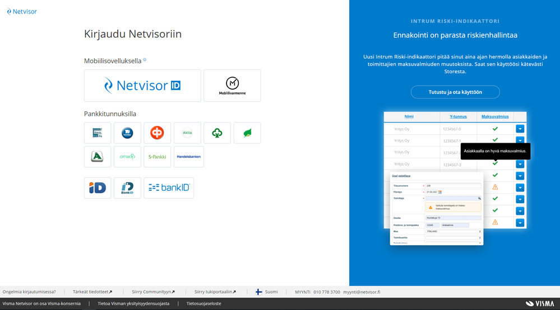Log in with the Netvisor ID mobile app
Screen dimensions: 560x310
tap(142, 86)
